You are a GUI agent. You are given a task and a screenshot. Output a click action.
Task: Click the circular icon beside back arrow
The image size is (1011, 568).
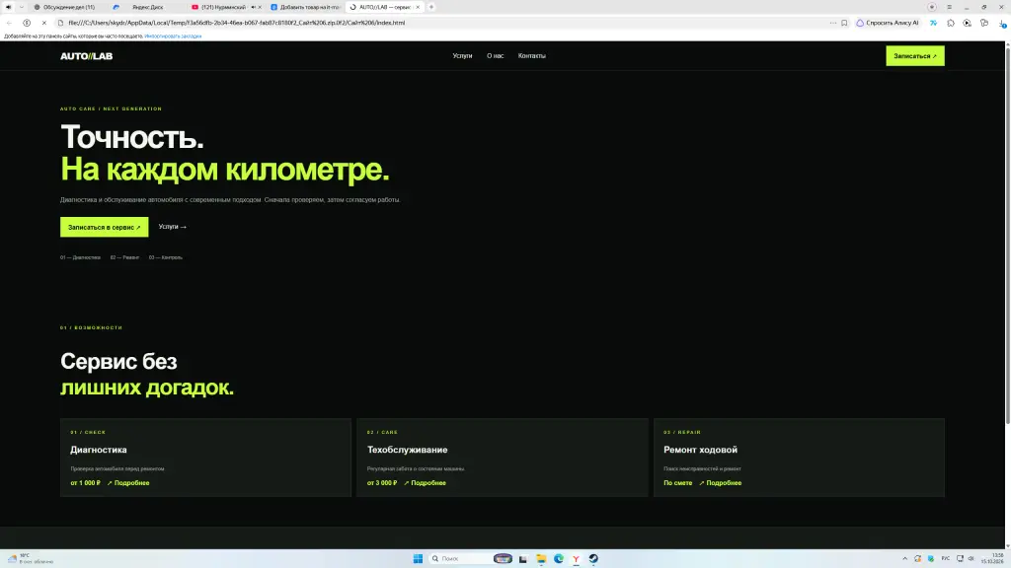coord(27,23)
